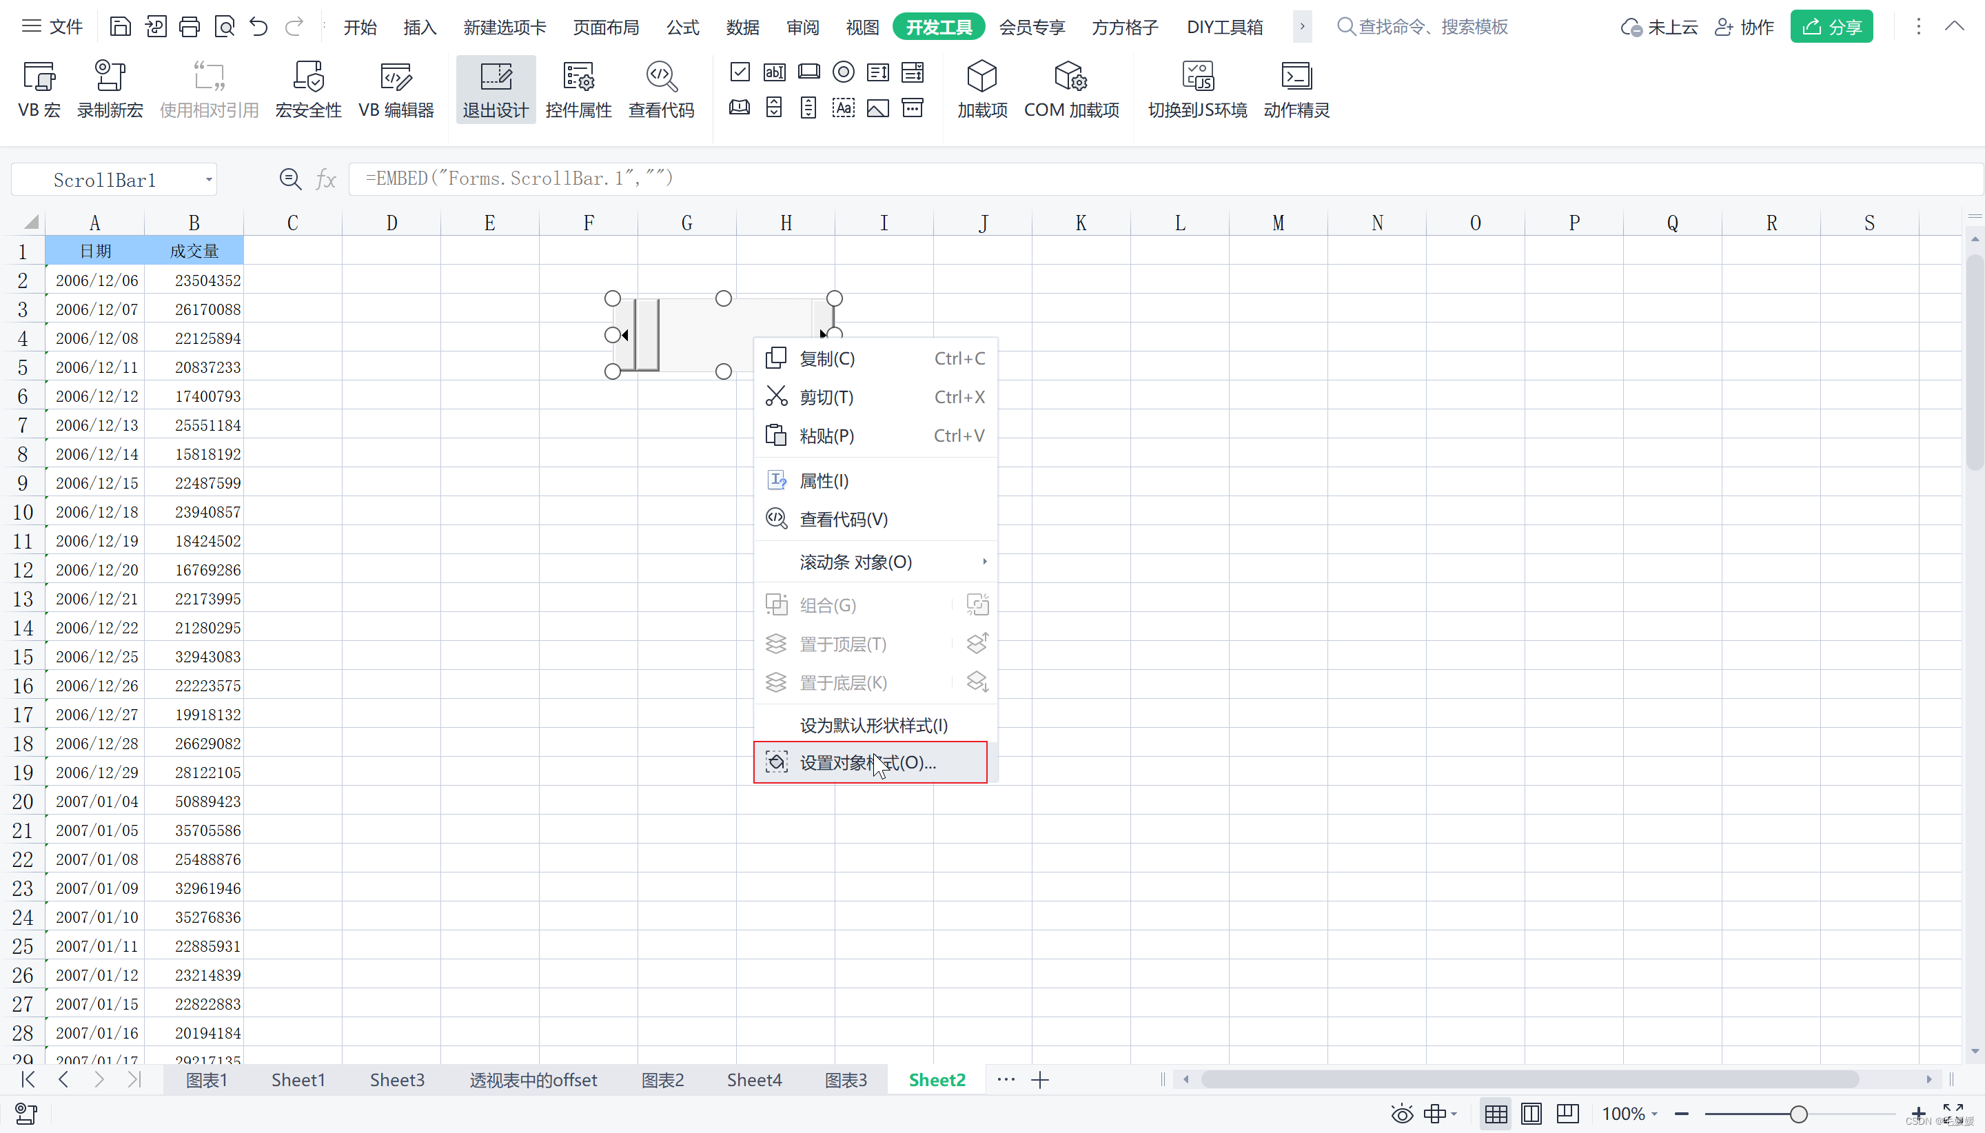This screenshot has height=1133, width=1985.
Task: Click the save icon in quick toolbar
Action: pos(121,28)
